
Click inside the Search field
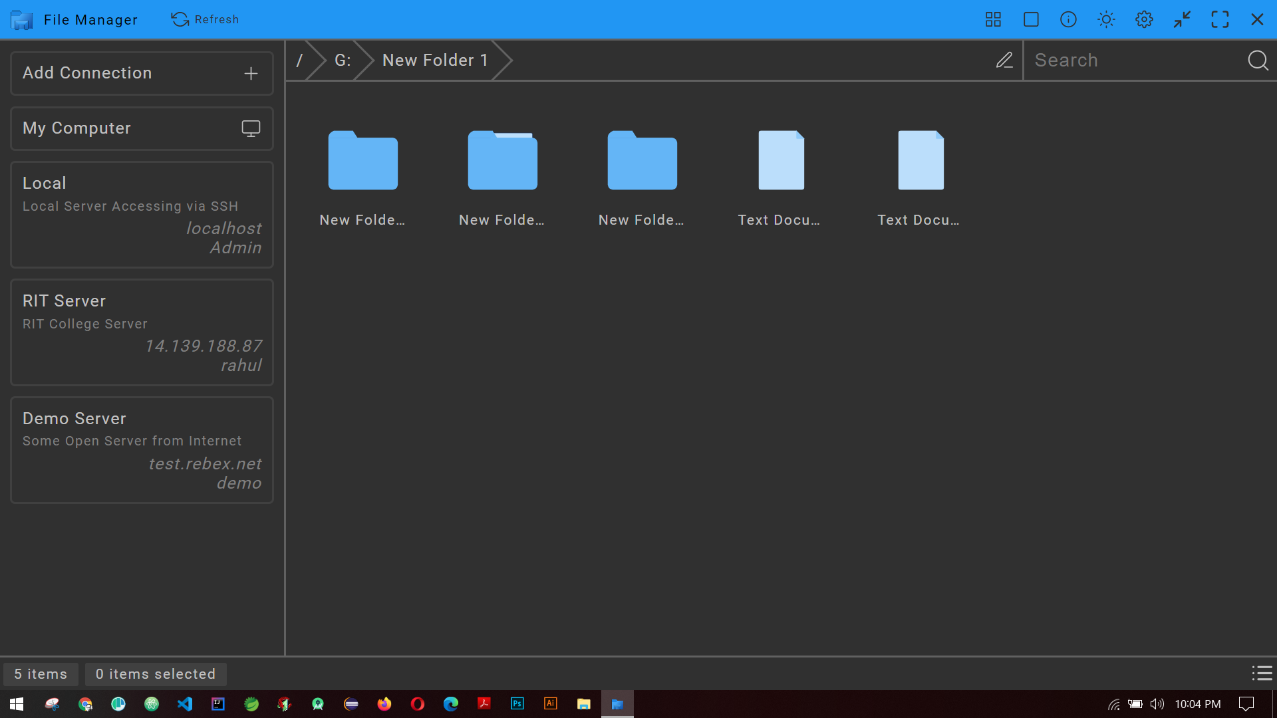pos(1131,60)
